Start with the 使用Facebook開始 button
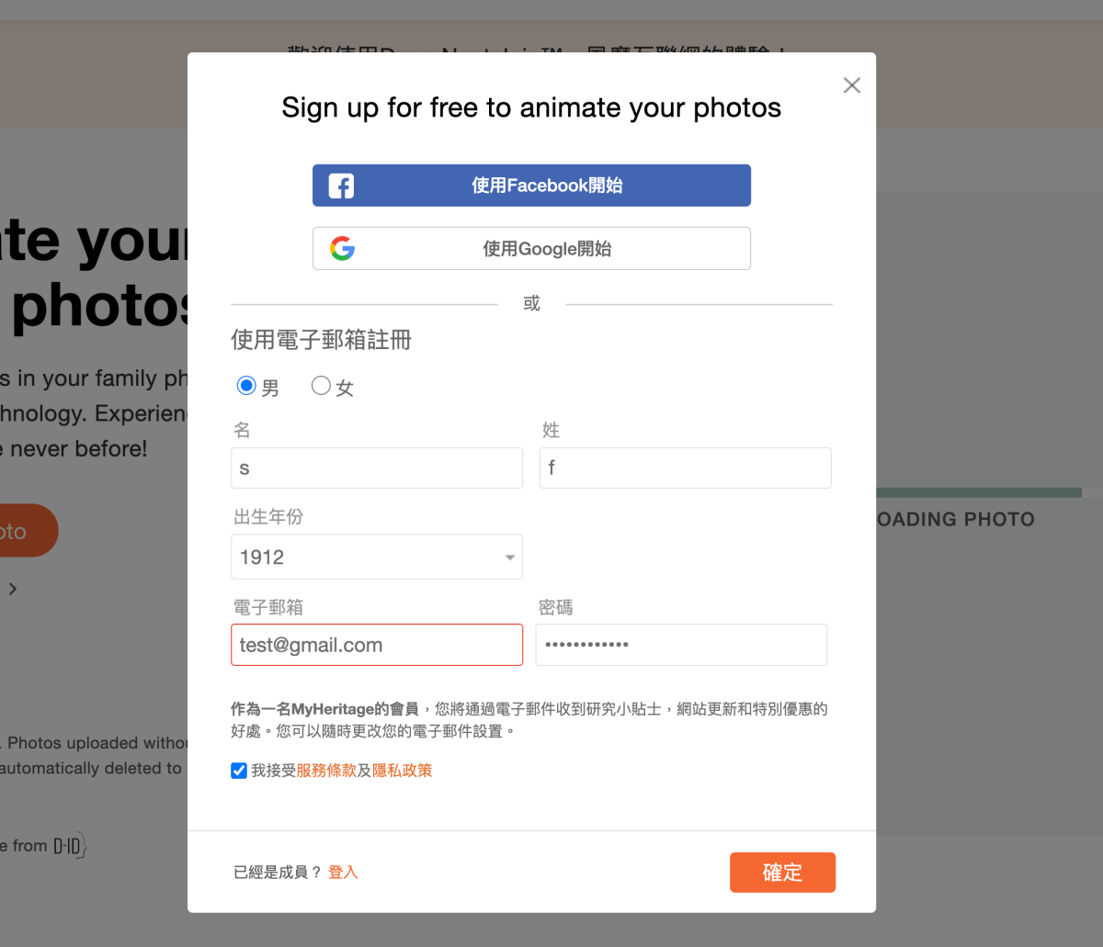1103x947 pixels. coord(531,186)
